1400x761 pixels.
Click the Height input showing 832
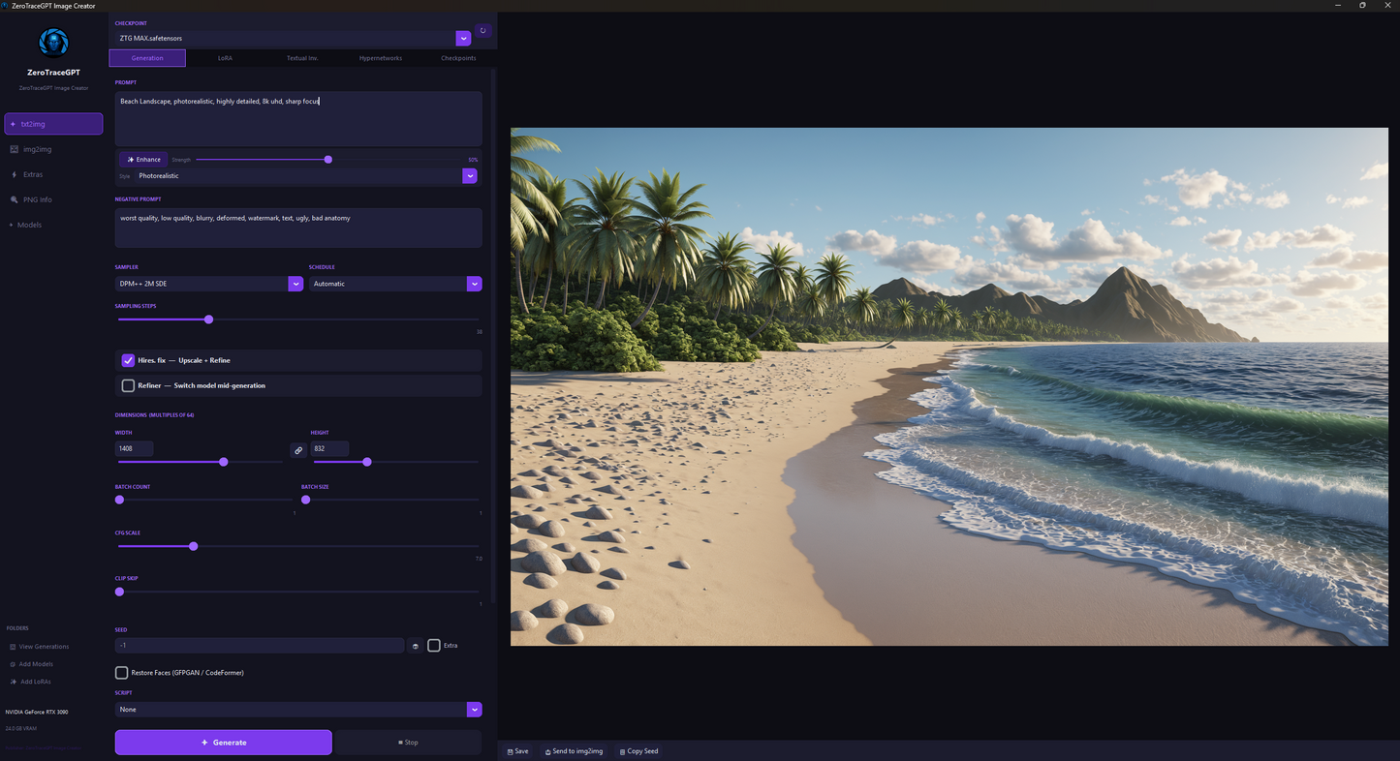[x=329, y=448]
